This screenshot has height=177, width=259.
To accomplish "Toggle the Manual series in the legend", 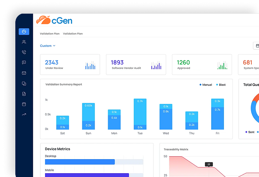I will [x=206, y=85].
